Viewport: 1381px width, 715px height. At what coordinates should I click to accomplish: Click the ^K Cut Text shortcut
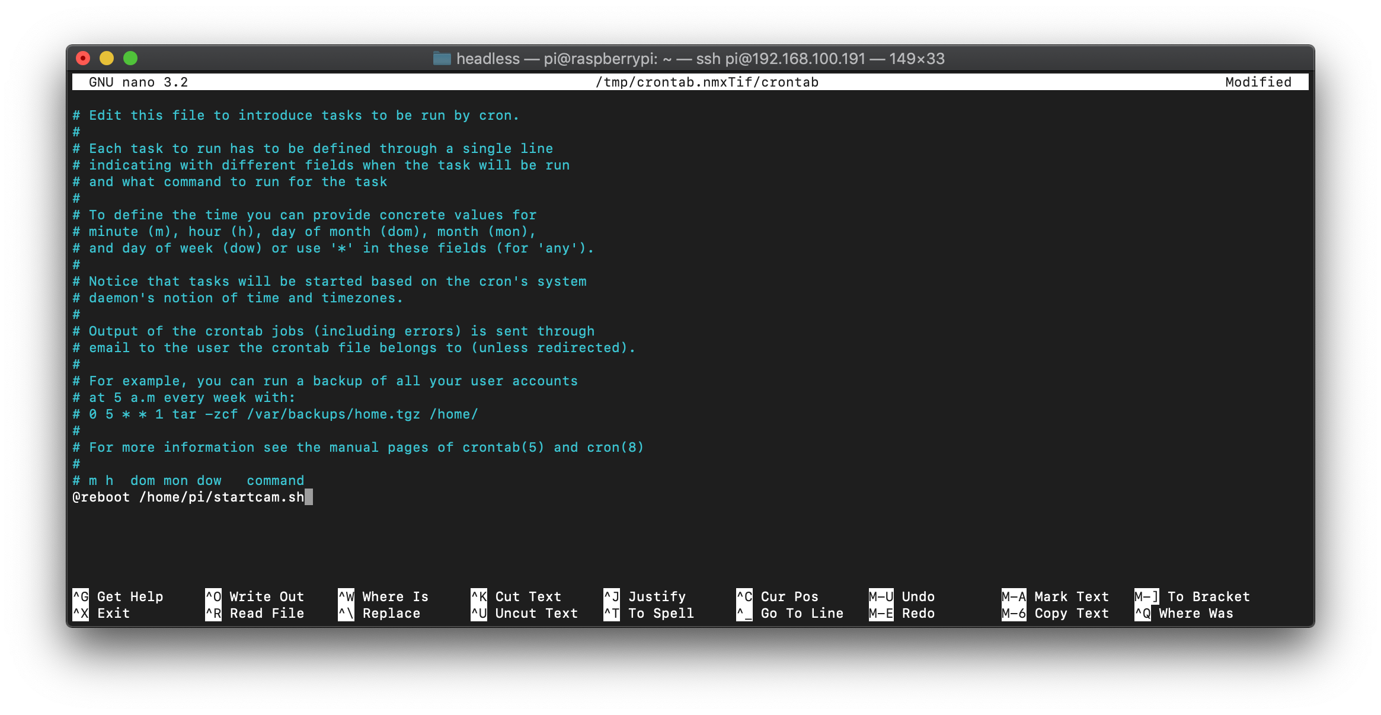(516, 596)
